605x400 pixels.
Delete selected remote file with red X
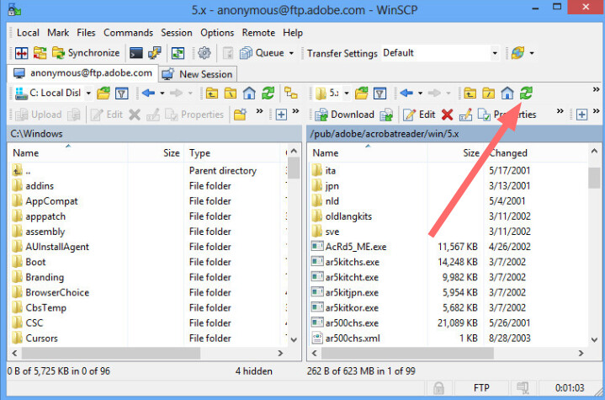(447, 115)
